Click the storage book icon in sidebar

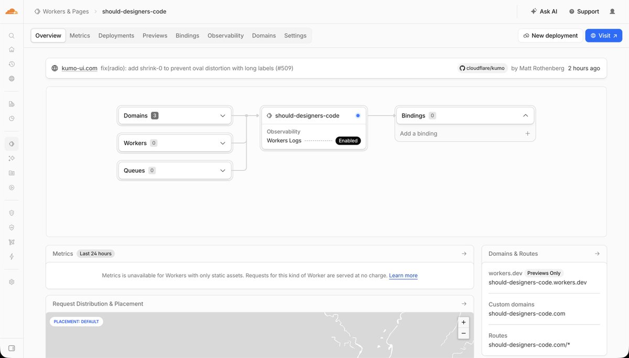click(12, 173)
